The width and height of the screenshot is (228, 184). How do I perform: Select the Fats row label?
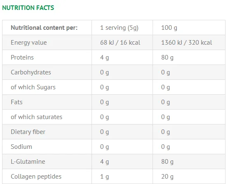[16, 102]
